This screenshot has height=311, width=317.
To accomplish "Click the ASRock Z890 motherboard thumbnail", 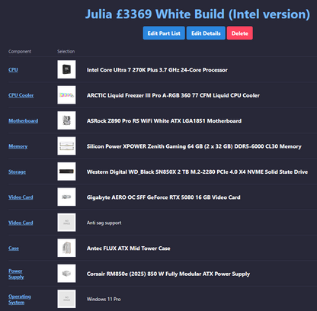I will coord(66,120).
